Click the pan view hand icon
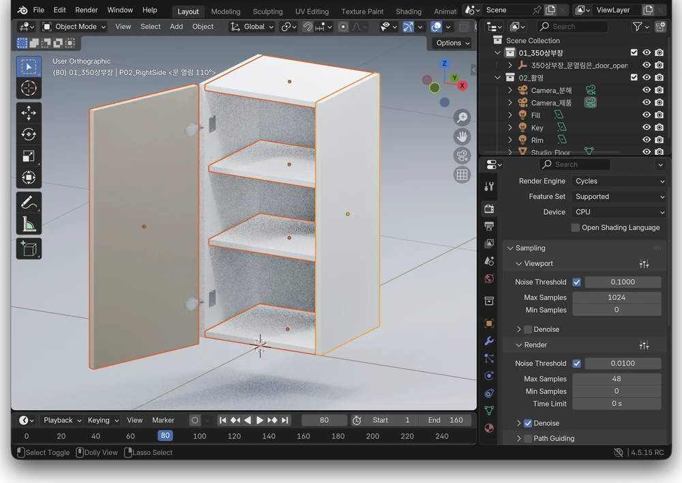This screenshot has width=682, height=483. pos(462,136)
